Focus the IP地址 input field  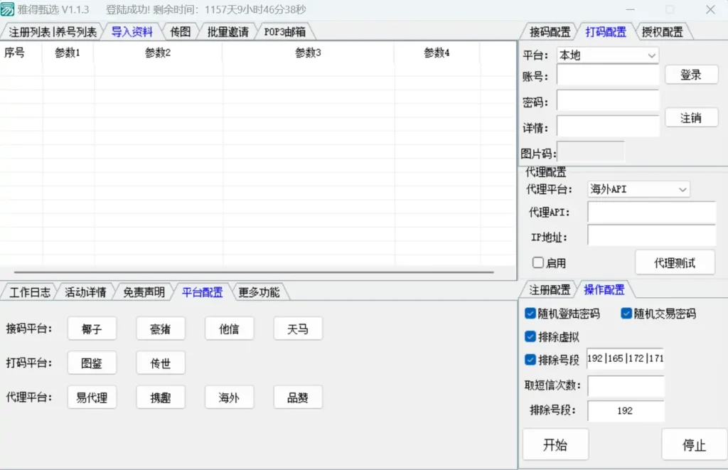point(651,236)
